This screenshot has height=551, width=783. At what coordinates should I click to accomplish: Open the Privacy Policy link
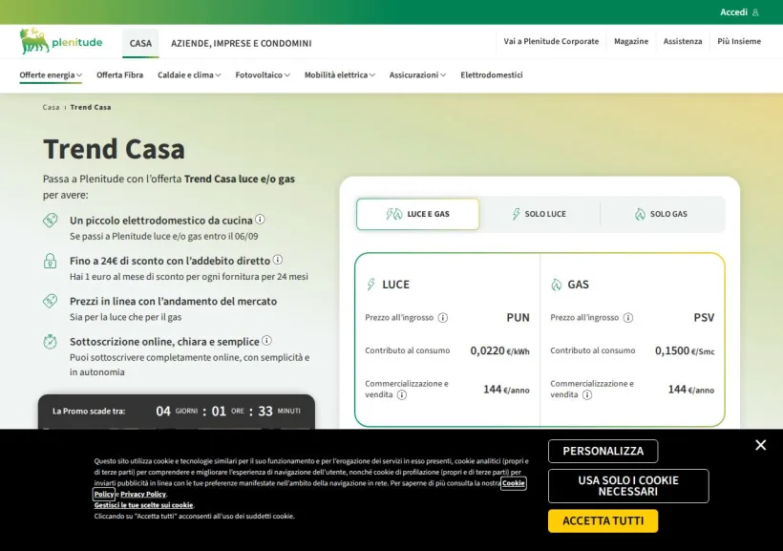coord(143,494)
